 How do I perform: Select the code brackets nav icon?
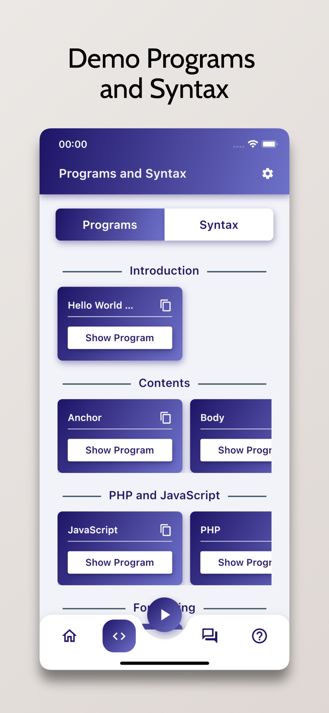pyautogui.click(x=119, y=636)
